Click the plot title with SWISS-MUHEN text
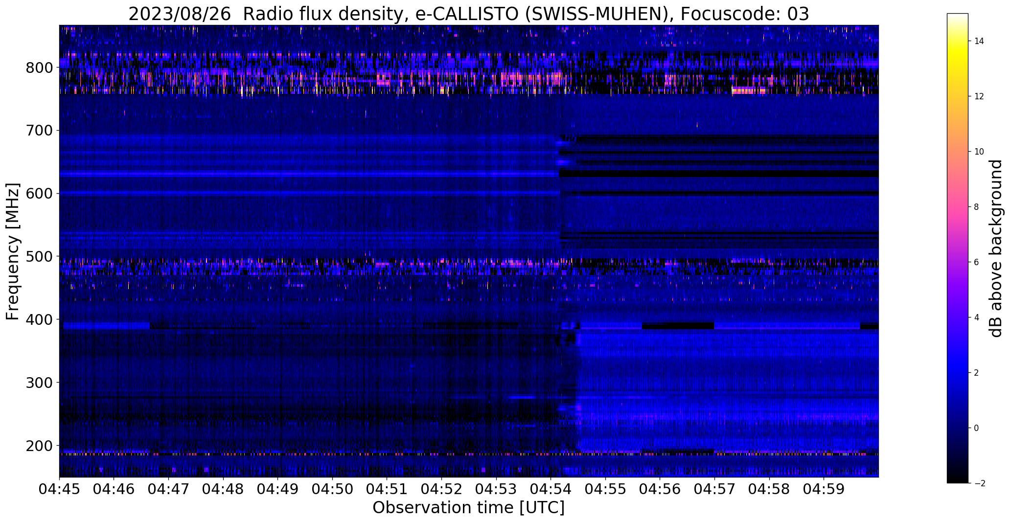Viewport: 1011px width, 522px height. coord(469,14)
